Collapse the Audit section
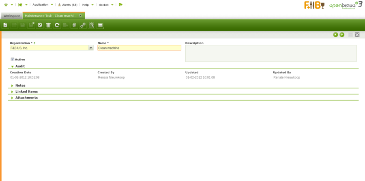Viewport: 365px width, 181px height. point(20,66)
